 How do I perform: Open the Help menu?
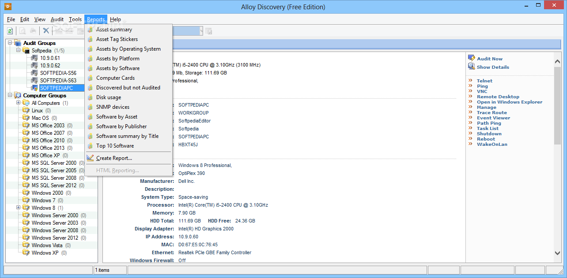(x=115, y=19)
